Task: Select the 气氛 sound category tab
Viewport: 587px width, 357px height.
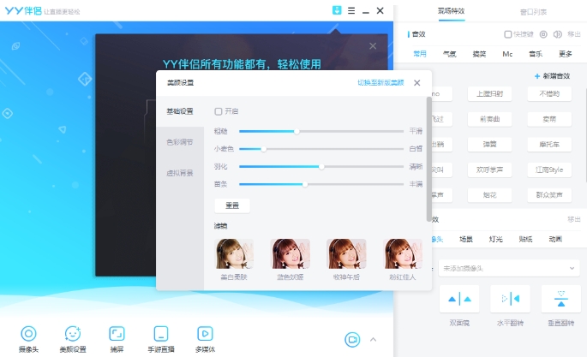Action: click(x=450, y=54)
